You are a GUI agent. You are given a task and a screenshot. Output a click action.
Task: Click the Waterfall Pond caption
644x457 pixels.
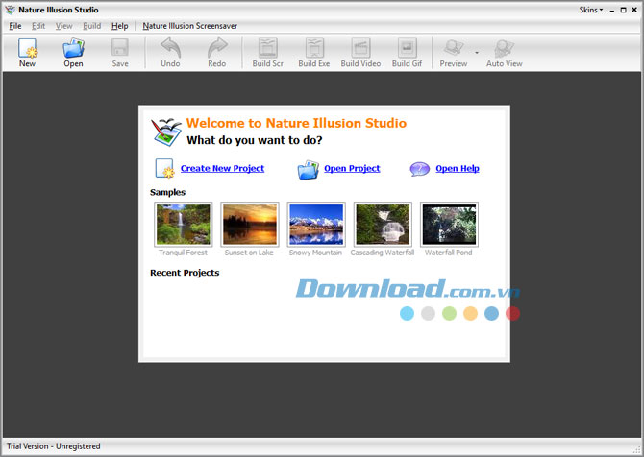click(x=449, y=253)
